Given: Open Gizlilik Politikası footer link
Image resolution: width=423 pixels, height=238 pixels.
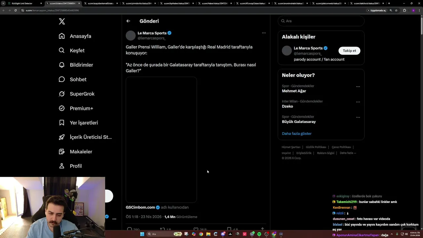Looking at the screenshot, I should (316, 147).
